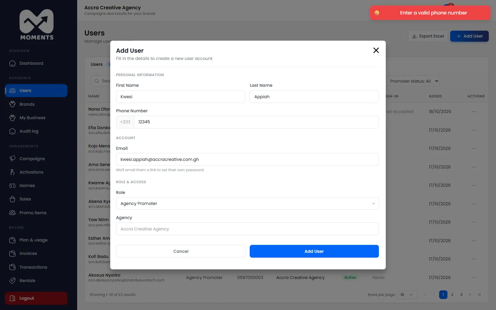Click the search icon in users table
The height and width of the screenshot is (310, 496).
click(x=97, y=81)
